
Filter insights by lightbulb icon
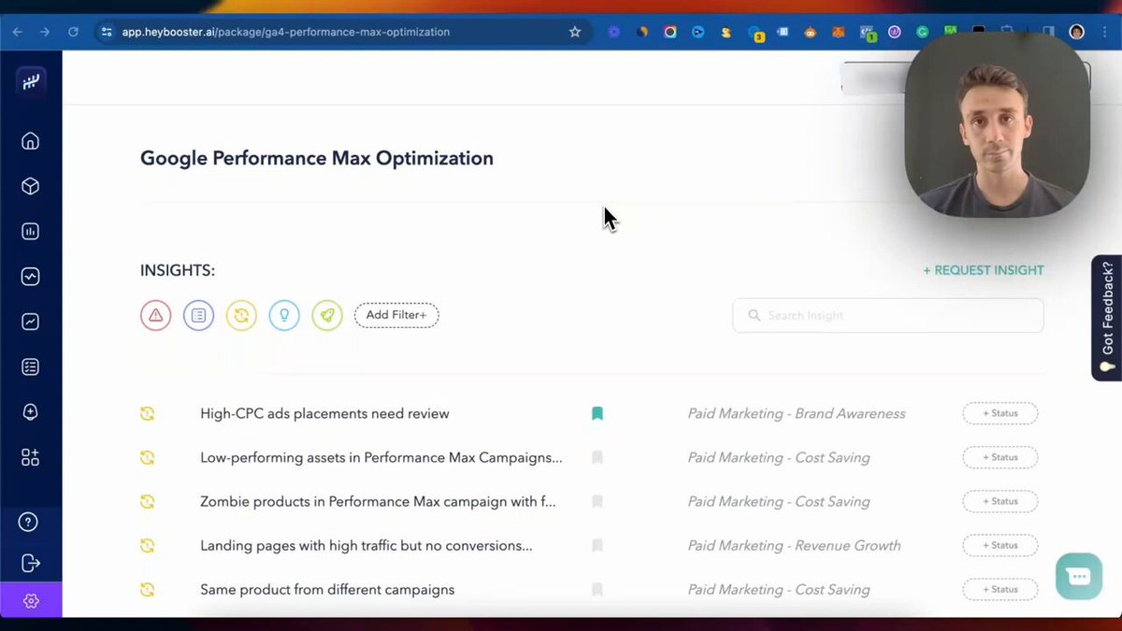284,316
